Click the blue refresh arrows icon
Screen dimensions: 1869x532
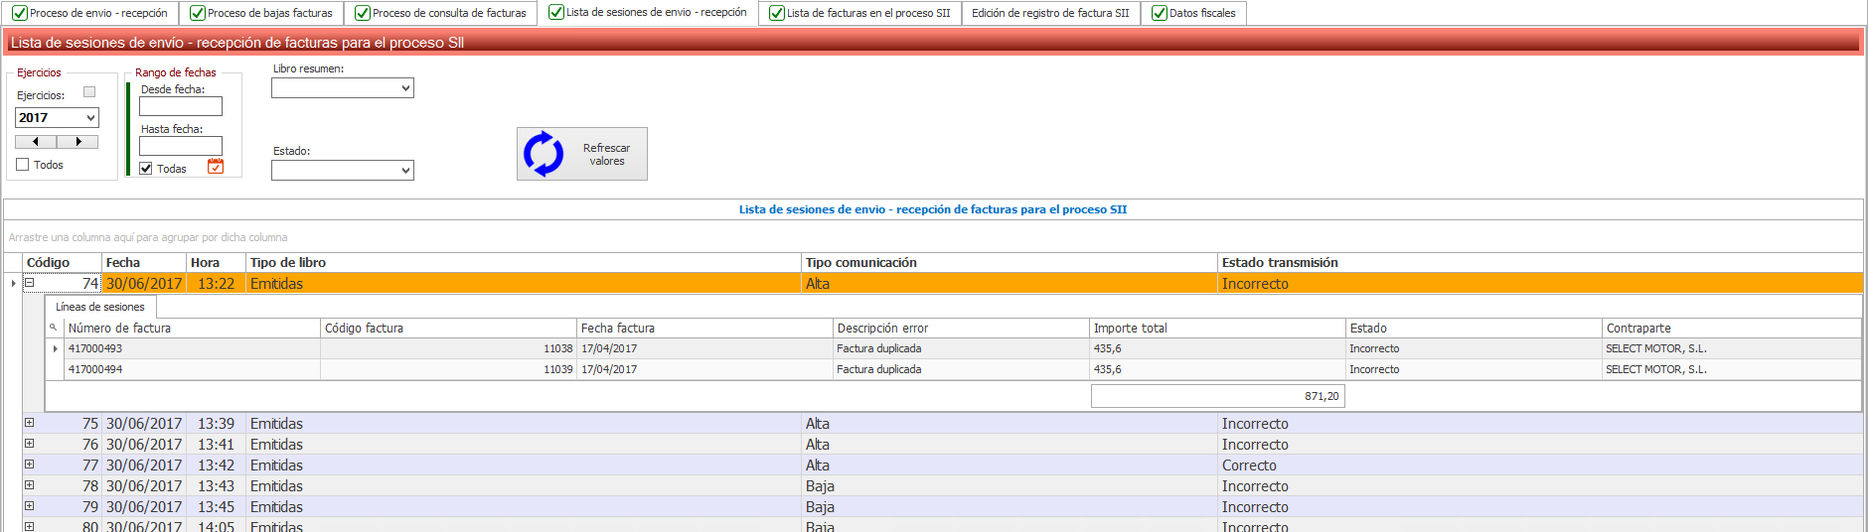pyautogui.click(x=544, y=154)
